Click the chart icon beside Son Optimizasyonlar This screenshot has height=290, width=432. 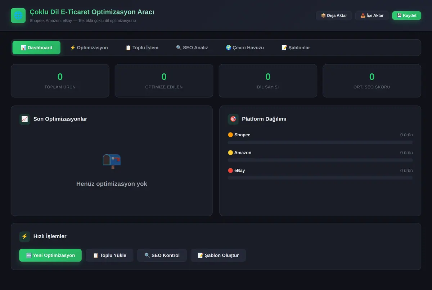(24, 119)
